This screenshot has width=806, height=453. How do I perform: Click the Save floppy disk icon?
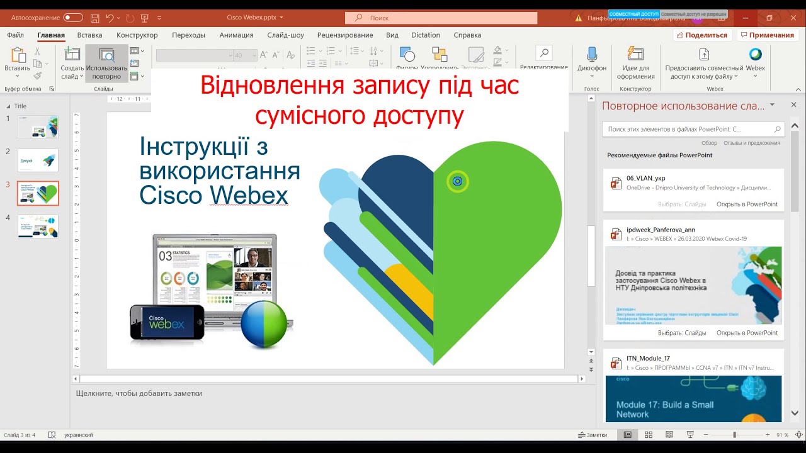click(94, 18)
